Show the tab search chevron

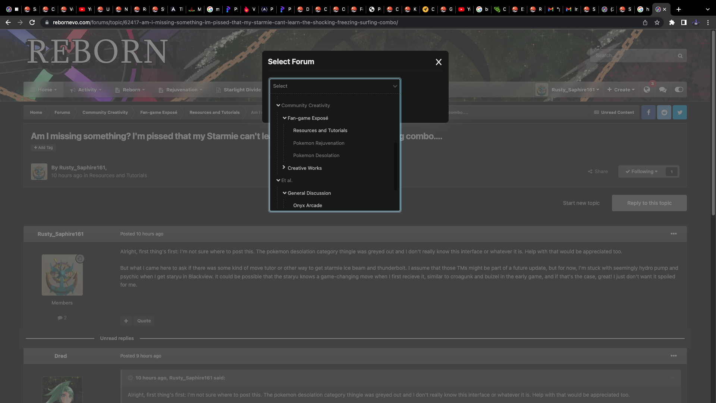[x=707, y=9]
